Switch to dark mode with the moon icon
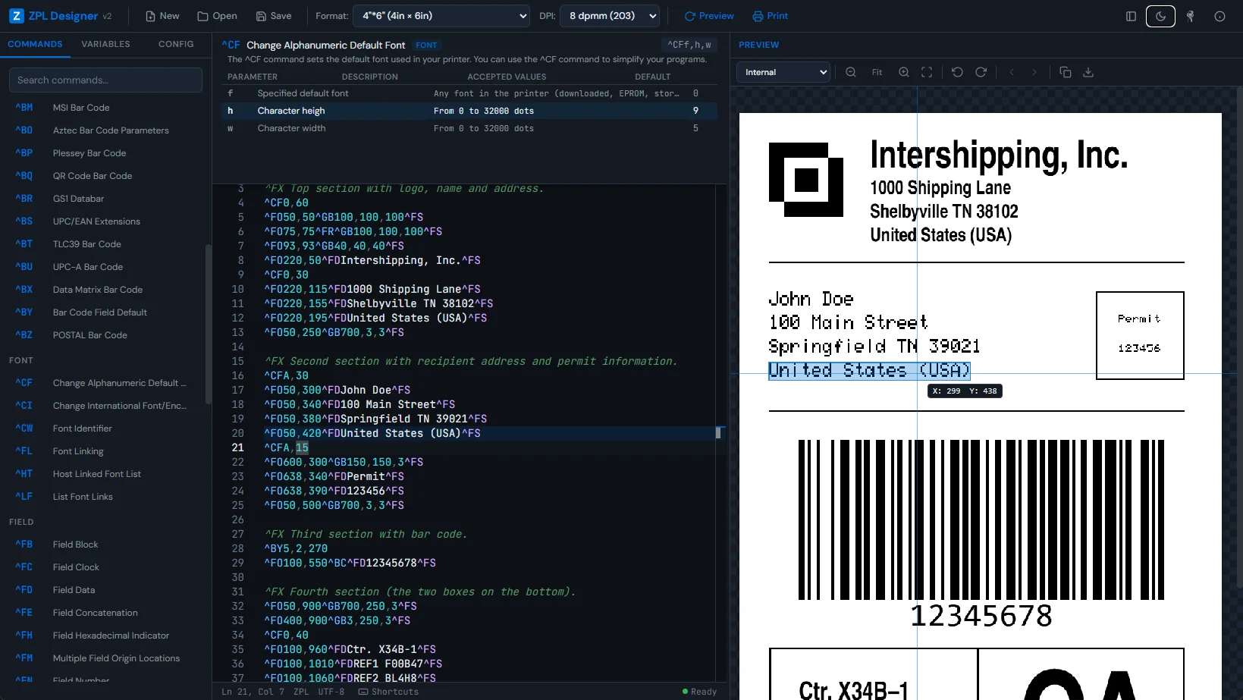The image size is (1243, 700). tap(1160, 15)
